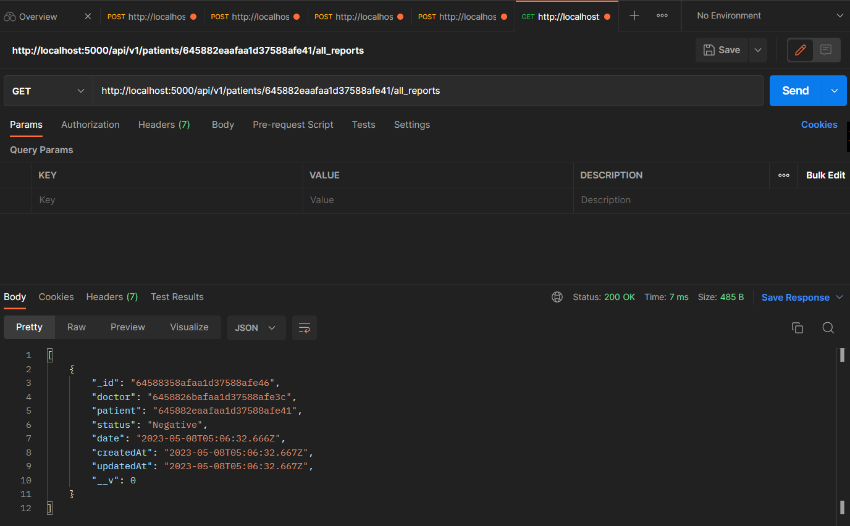Open a new request tab with plus icon

pos(634,15)
